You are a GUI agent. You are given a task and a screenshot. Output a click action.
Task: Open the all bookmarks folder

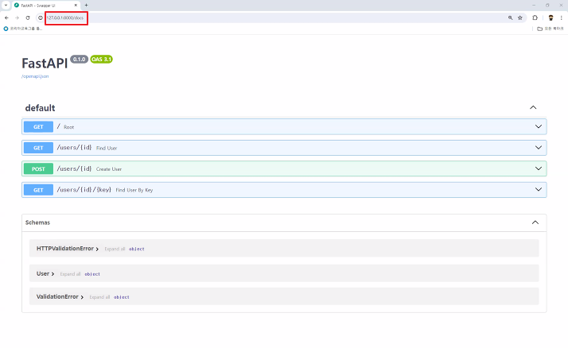tap(550, 29)
